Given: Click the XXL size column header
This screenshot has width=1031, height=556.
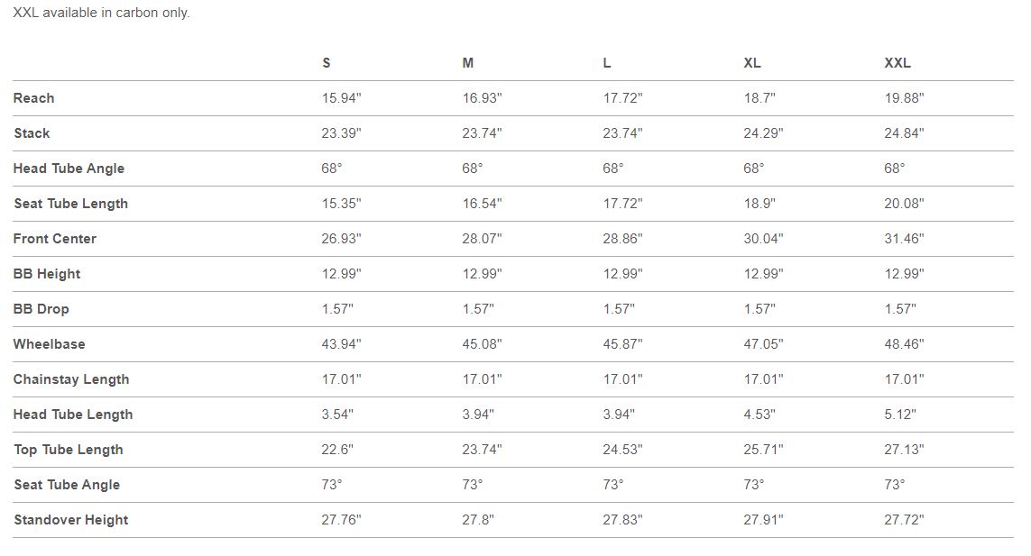Looking at the screenshot, I should point(898,63).
